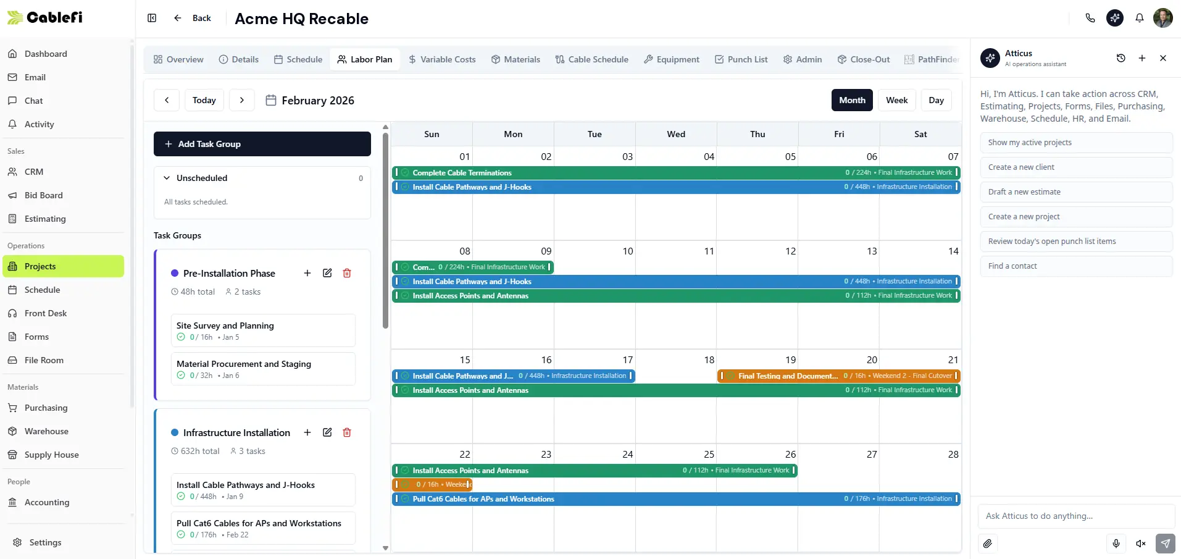Image resolution: width=1181 pixels, height=559 pixels.
Task: Go to previous month
Action: point(167,100)
